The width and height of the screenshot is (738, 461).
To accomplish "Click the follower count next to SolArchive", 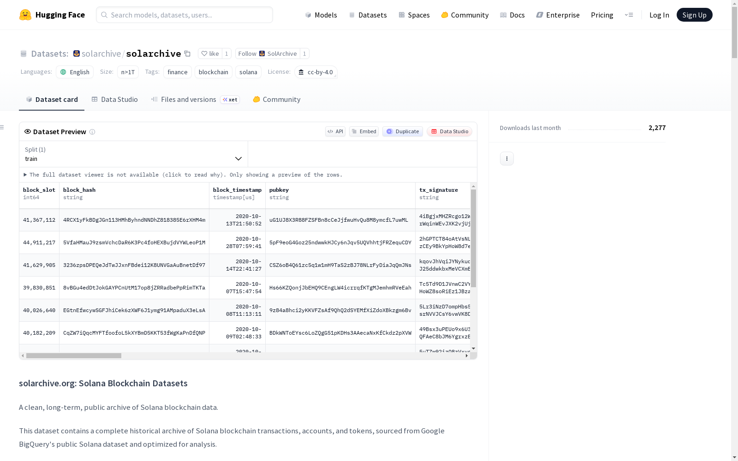I will pyautogui.click(x=304, y=53).
